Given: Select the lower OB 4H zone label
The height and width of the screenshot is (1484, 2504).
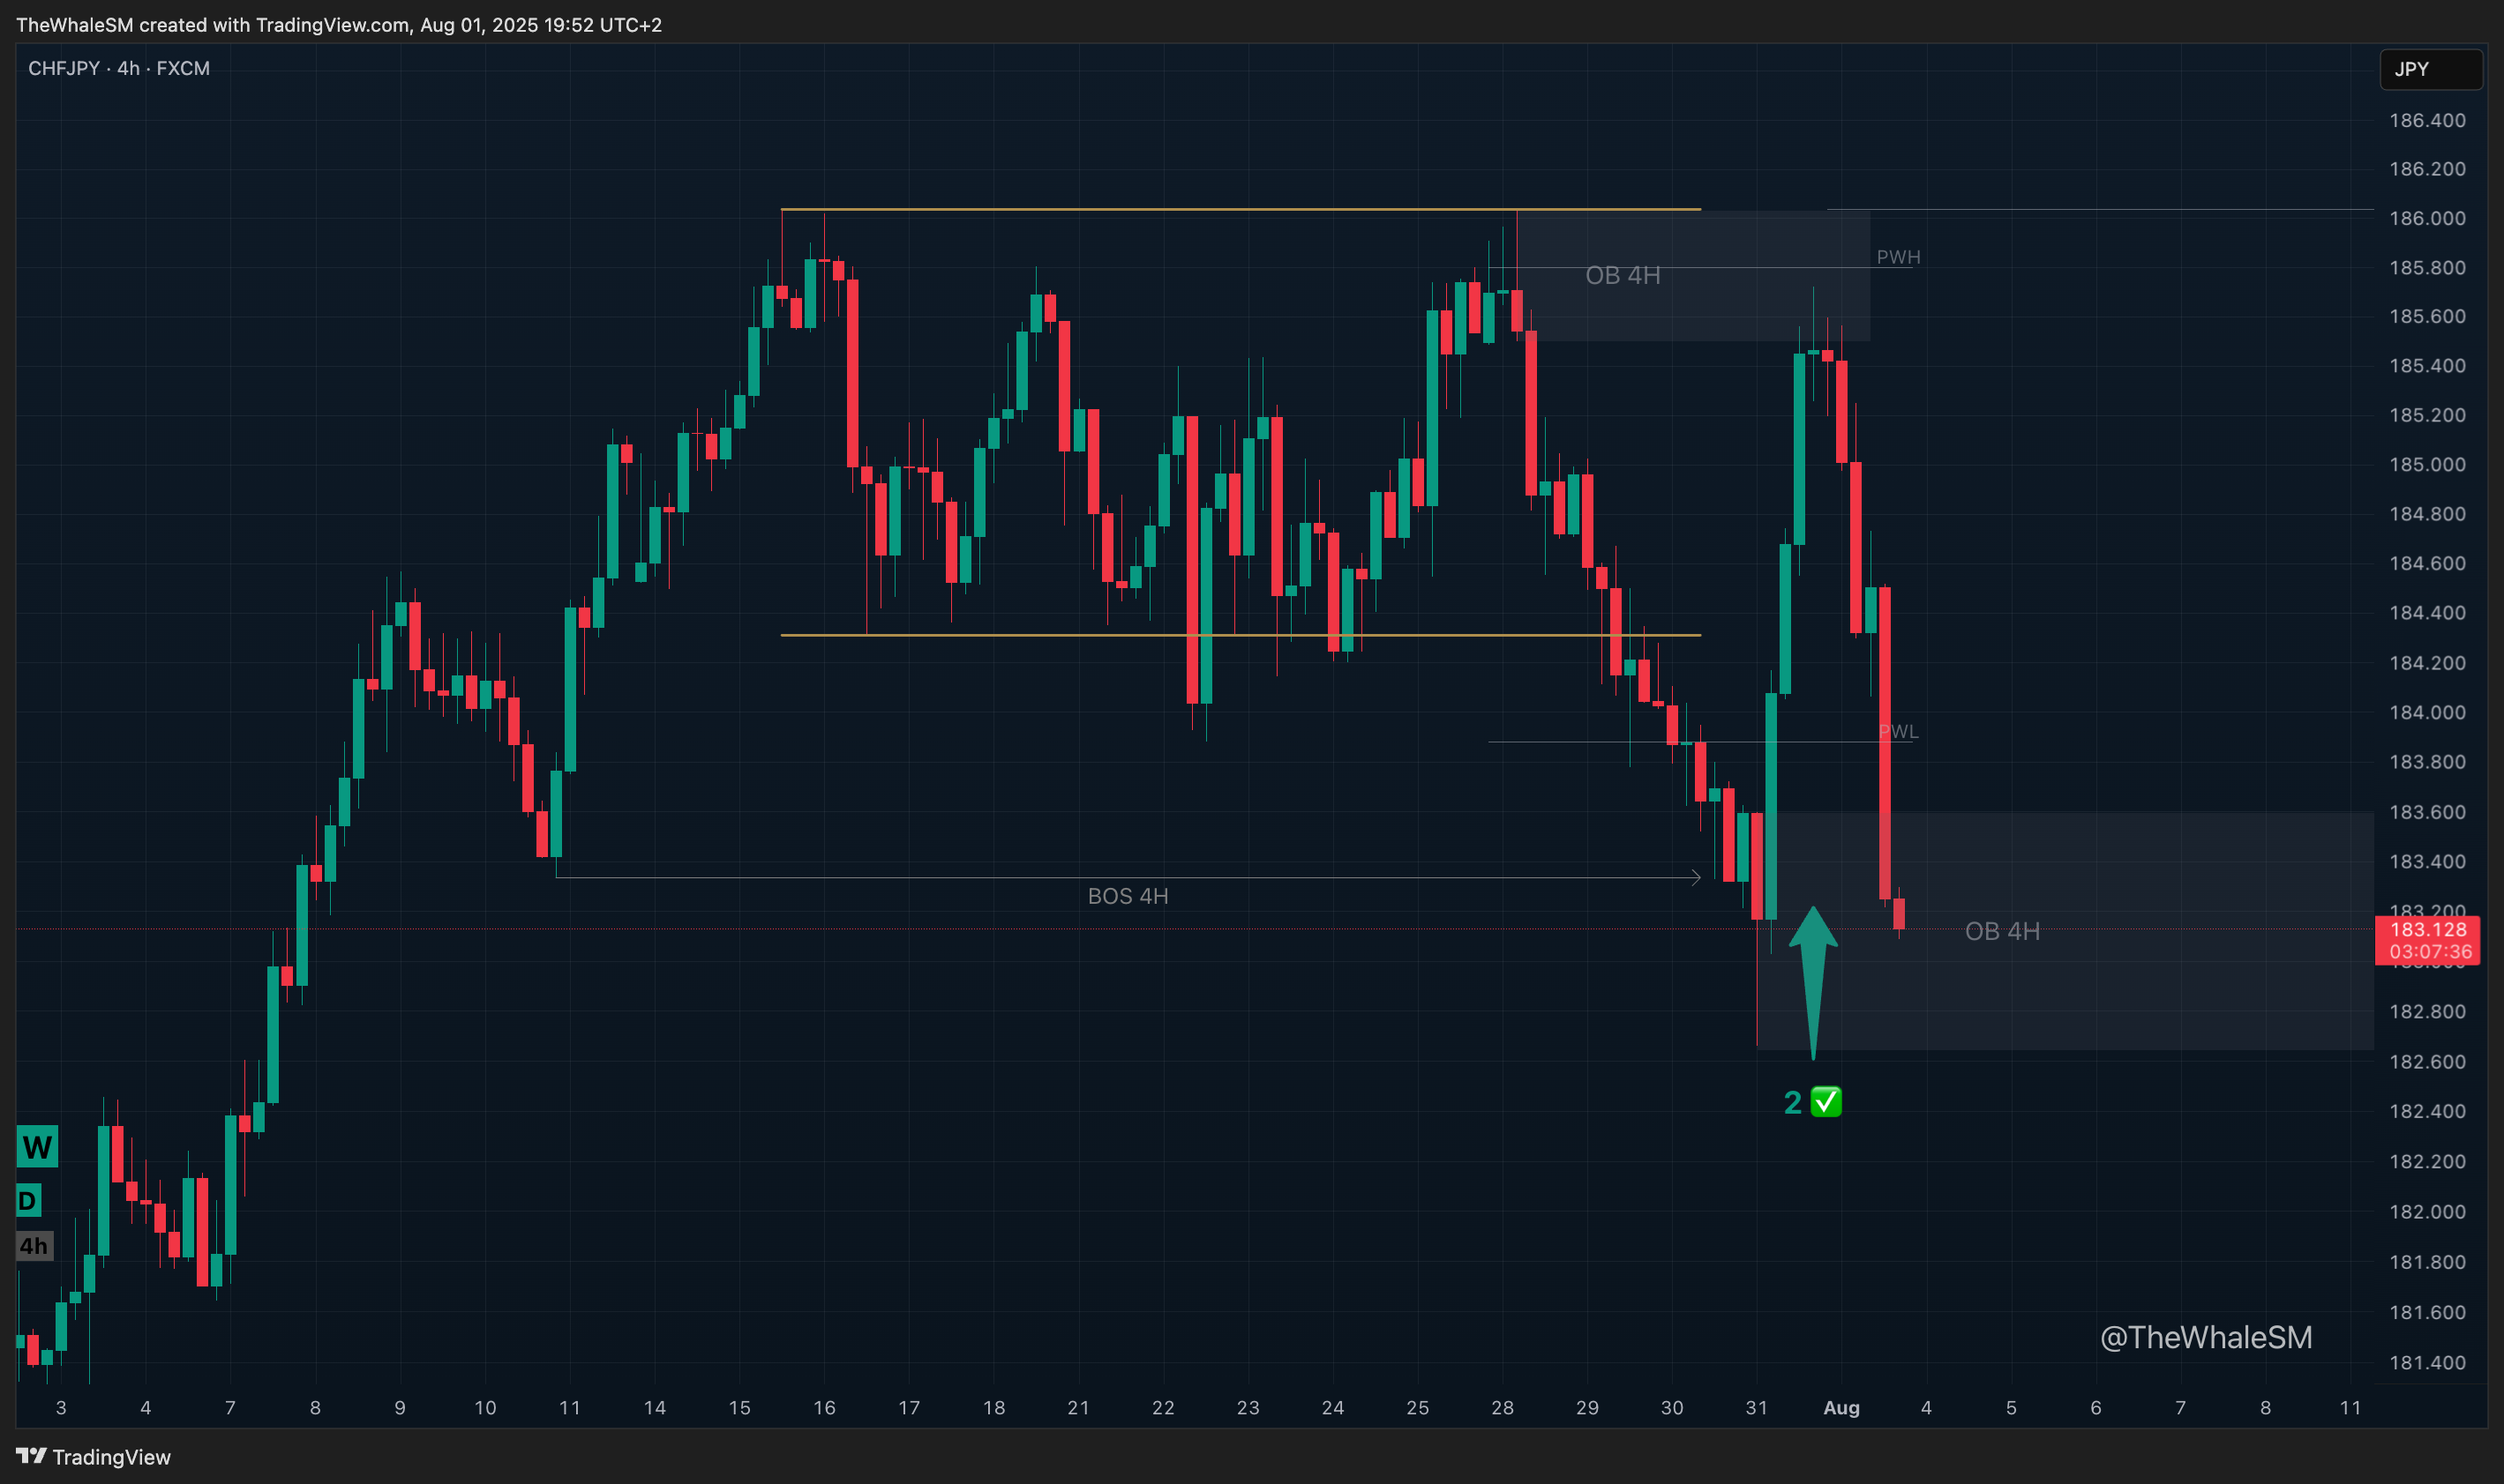Looking at the screenshot, I should click(2002, 931).
